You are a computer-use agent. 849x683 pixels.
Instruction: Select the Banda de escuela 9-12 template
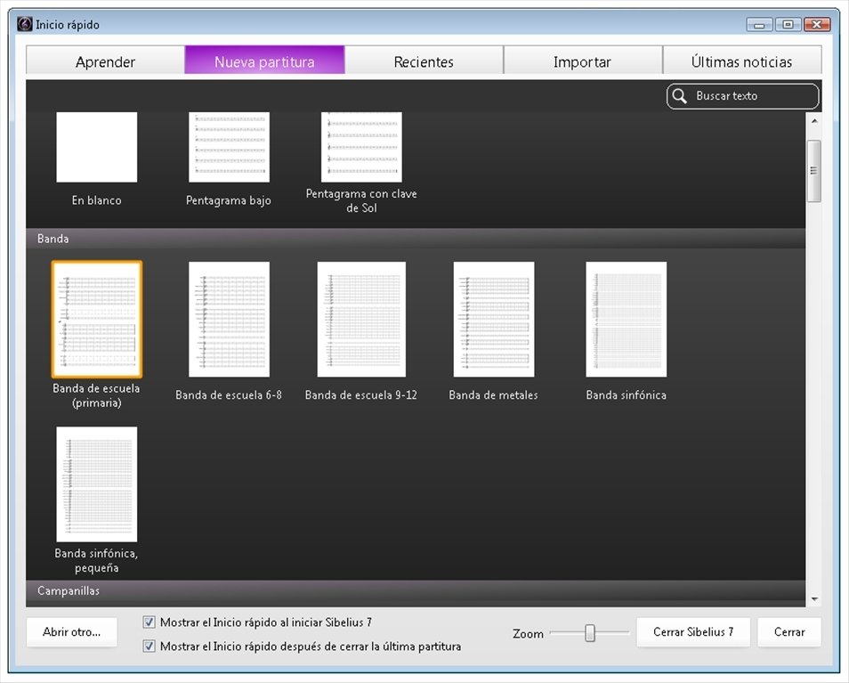click(361, 320)
